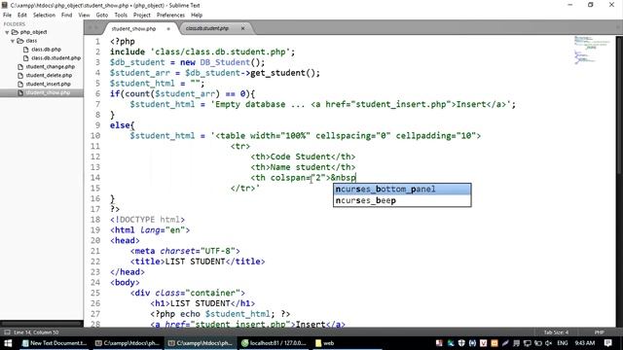Open student_change.php in the sidebar

(x=50, y=67)
